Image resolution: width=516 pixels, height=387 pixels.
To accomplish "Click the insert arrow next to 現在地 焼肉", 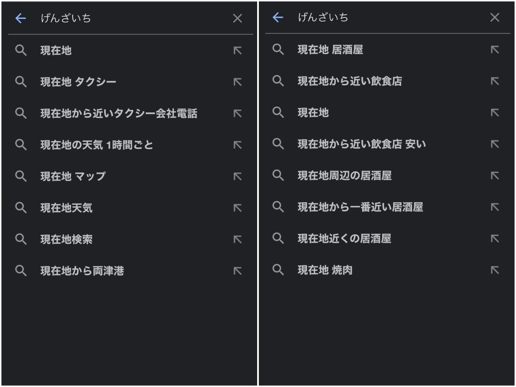I will [495, 270].
